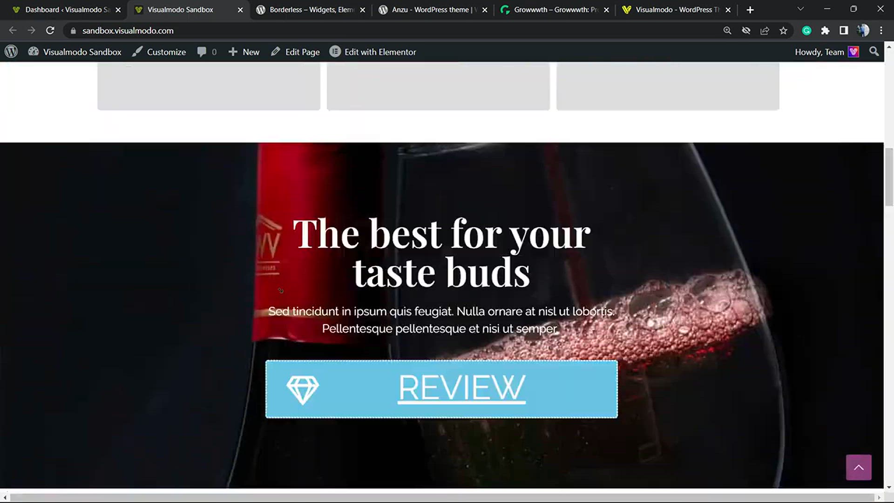Image resolution: width=894 pixels, height=503 pixels.
Task: Click the vertical scrollbar thumb
Action: pos(889,177)
